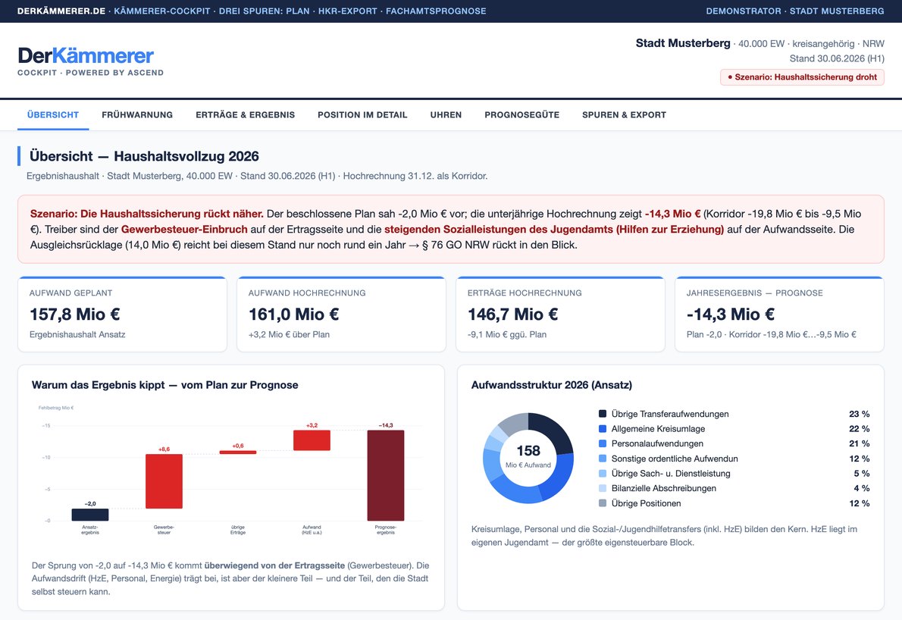Click the DerKämmerer logo
902x620 pixels.
click(x=86, y=56)
